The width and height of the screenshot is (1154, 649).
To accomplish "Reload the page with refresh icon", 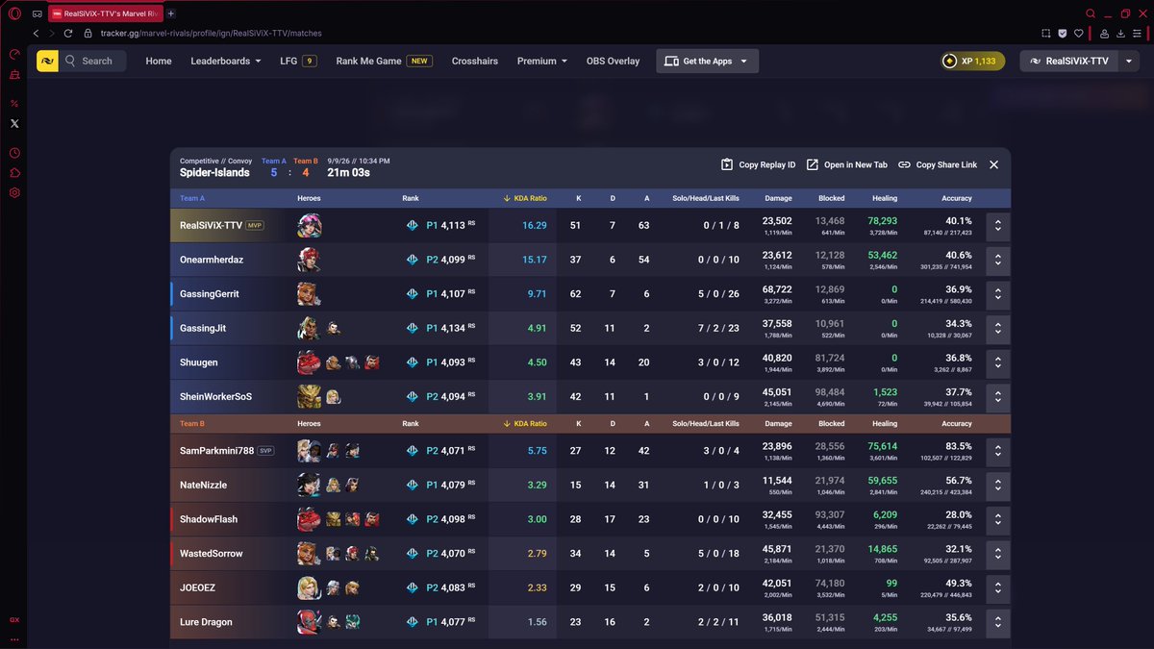I will tap(68, 33).
